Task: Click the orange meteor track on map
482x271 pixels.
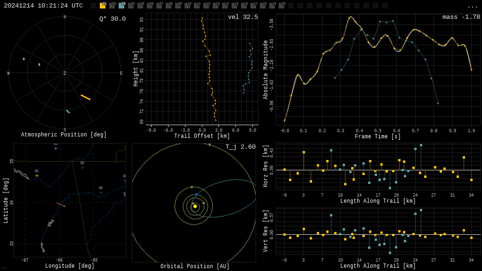Action: pyautogui.click(x=61, y=205)
